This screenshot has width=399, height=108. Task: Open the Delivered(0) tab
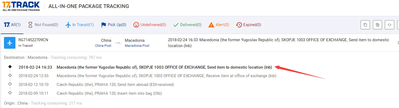point(187,25)
